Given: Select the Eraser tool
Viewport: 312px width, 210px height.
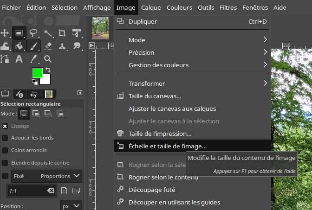Looking at the screenshot, I should coord(48,46).
